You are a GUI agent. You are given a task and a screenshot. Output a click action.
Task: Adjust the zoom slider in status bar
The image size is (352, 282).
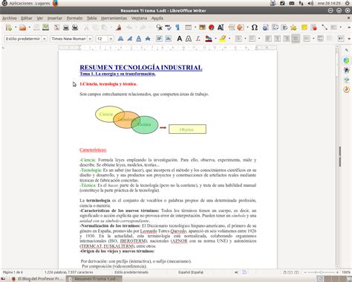coord(322,272)
